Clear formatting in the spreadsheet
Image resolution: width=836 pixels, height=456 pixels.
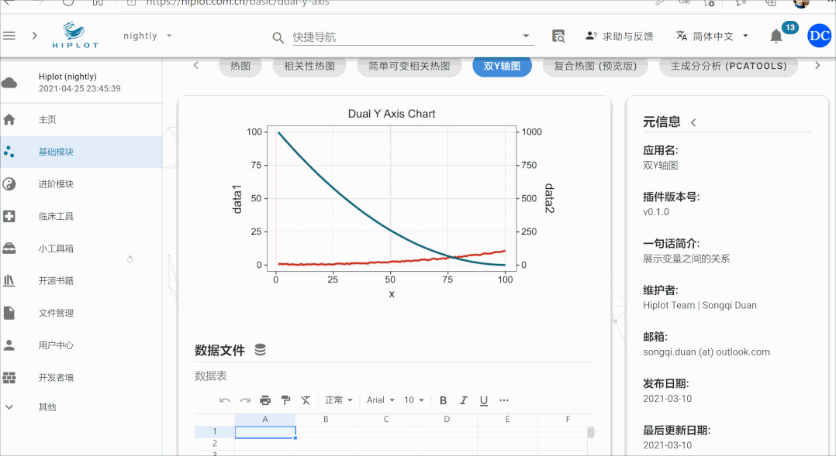[306, 400]
